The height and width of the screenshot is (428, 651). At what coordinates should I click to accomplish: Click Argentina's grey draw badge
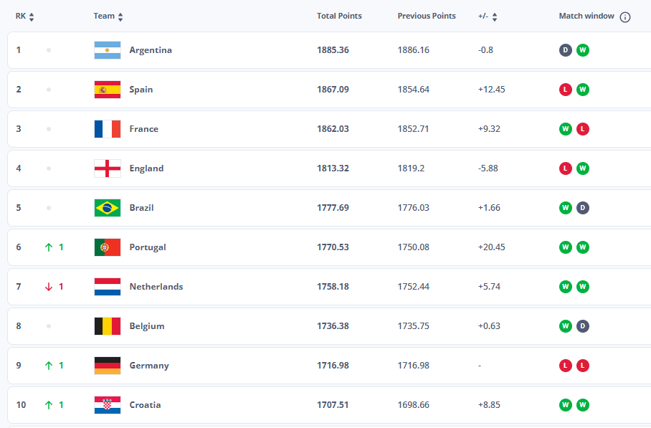coord(566,50)
